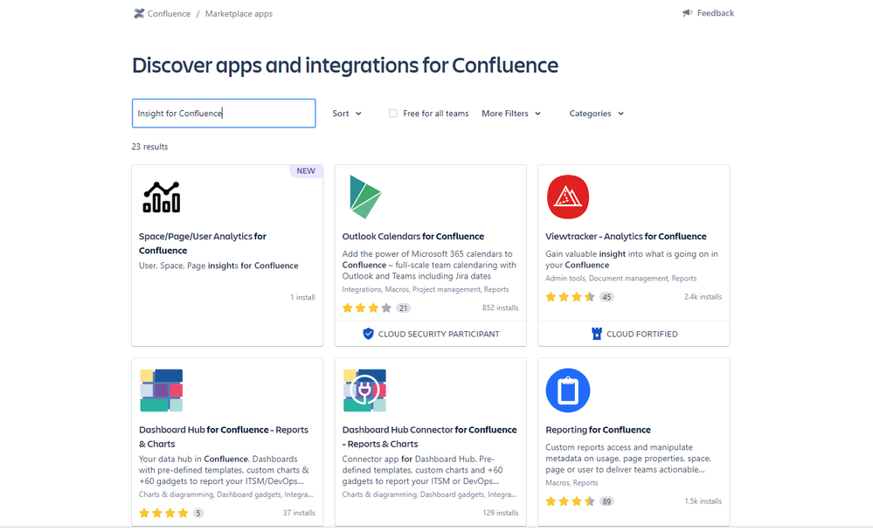Screen dimensions: 873x532
Task: Click the Cloud Fortified badge icon
Action: (x=596, y=334)
